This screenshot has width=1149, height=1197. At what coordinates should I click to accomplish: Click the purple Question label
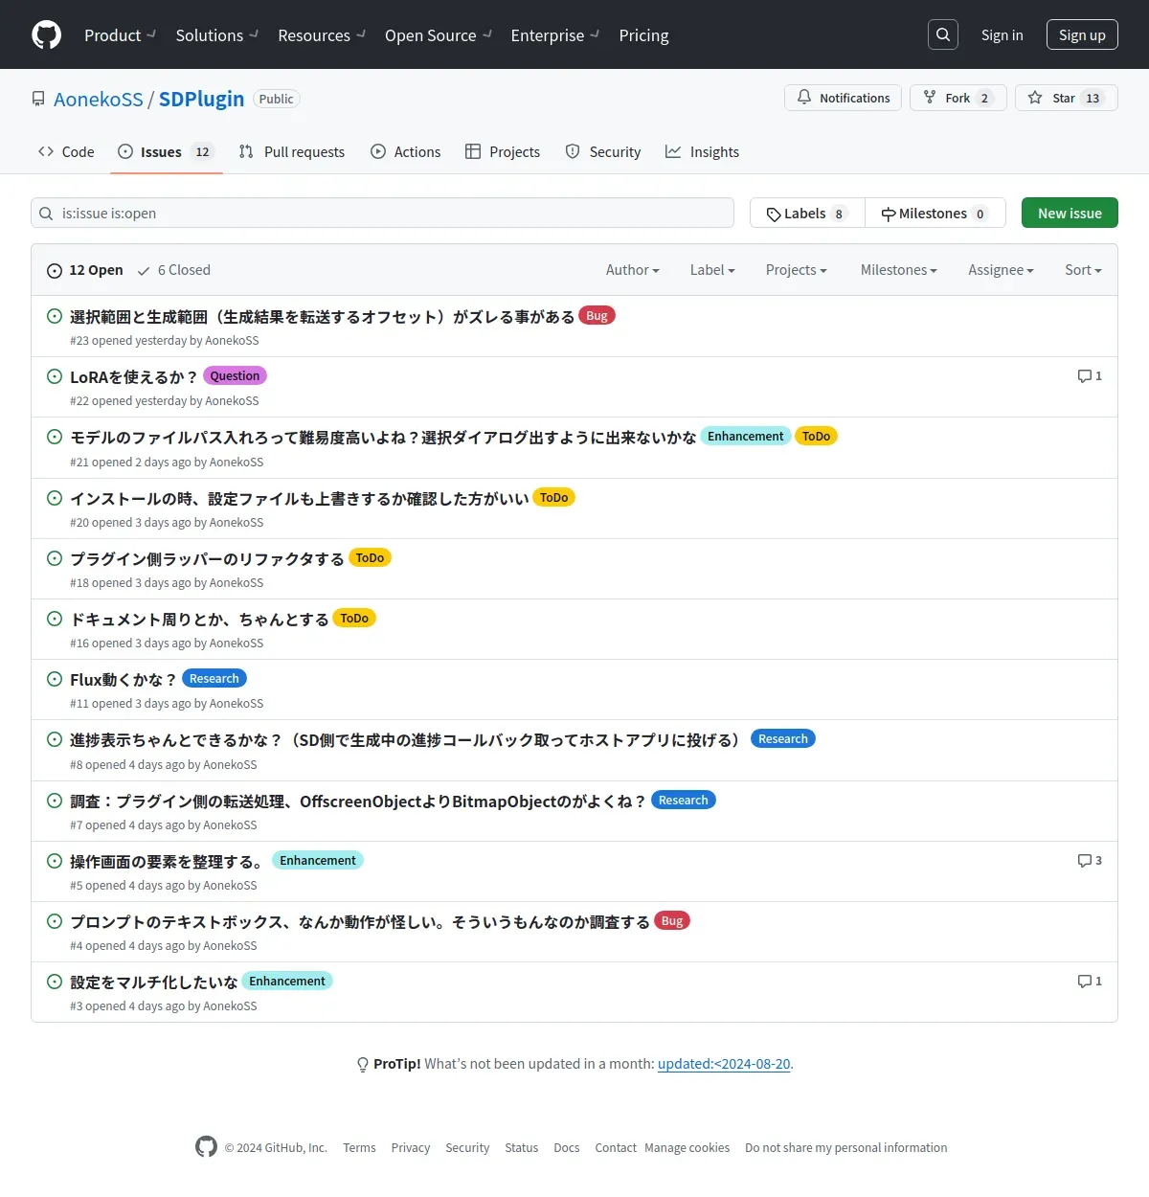tap(235, 375)
